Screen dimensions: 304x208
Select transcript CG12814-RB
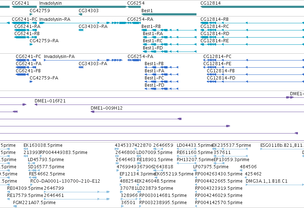coord(252,23)
